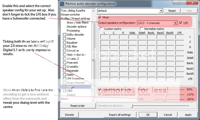
Task: Tick the FIR filter checkbox
Action: coord(64,47)
